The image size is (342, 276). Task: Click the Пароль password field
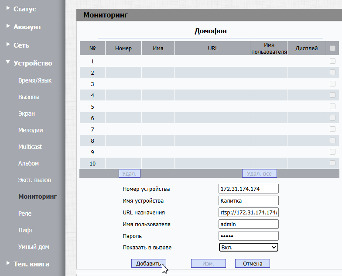coord(248,236)
